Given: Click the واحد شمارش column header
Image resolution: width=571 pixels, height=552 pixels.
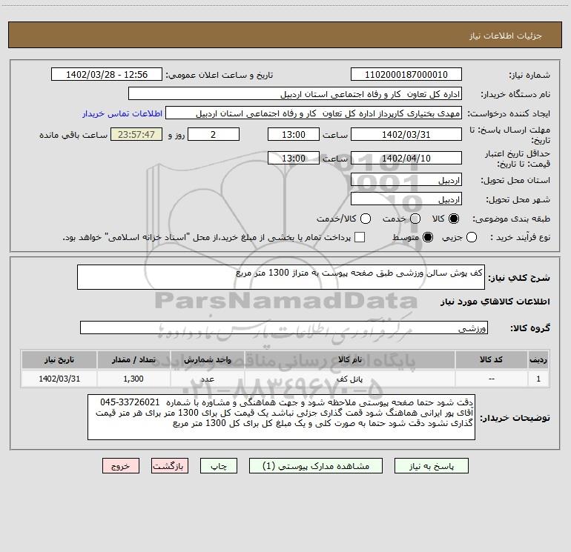Looking at the screenshot, I should tap(208, 360).
